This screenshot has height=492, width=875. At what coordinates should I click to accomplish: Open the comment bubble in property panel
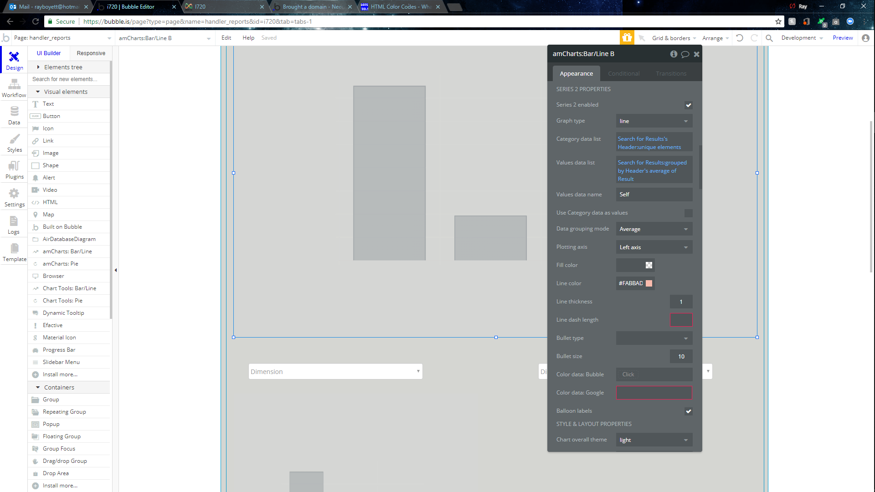click(x=685, y=54)
